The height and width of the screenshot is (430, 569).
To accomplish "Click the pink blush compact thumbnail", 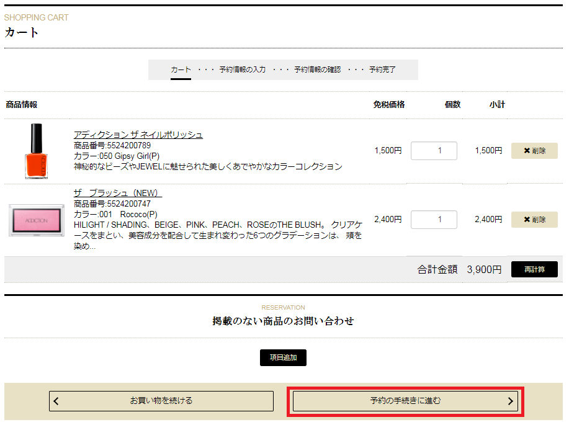I will click(x=36, y=220).
